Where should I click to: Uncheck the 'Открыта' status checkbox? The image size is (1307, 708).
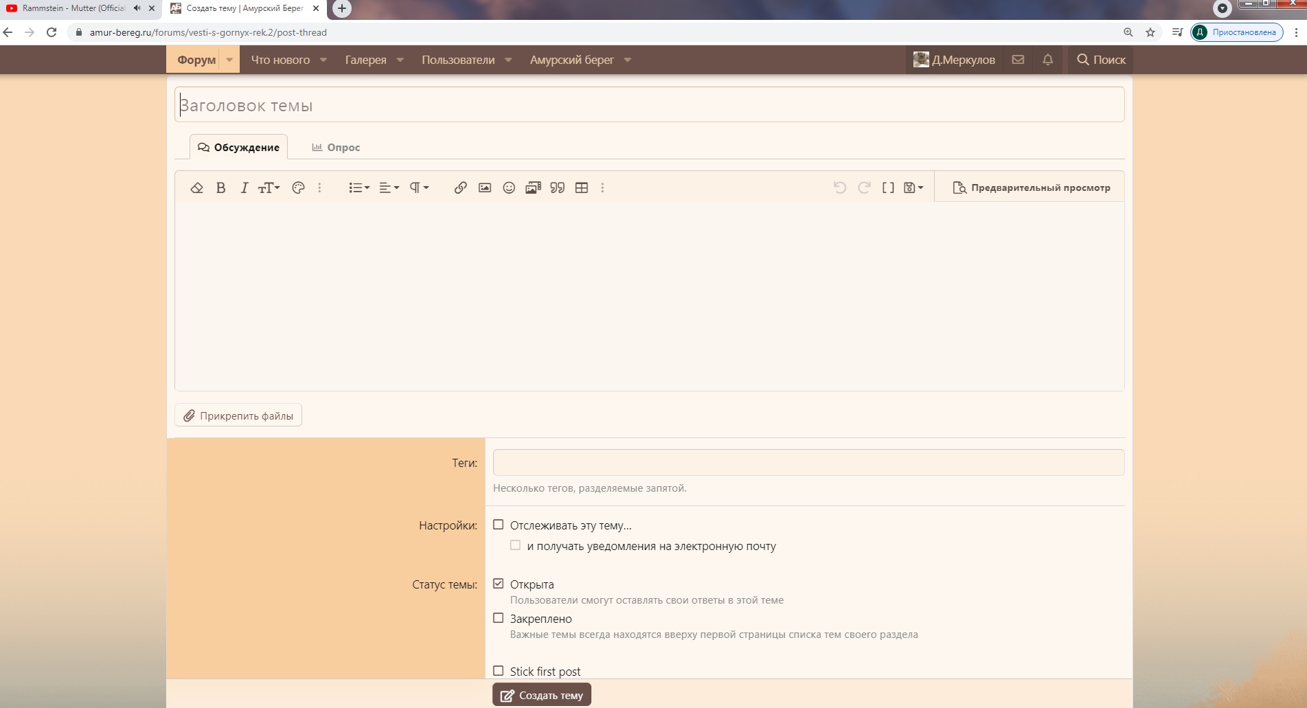click(499, 584)
